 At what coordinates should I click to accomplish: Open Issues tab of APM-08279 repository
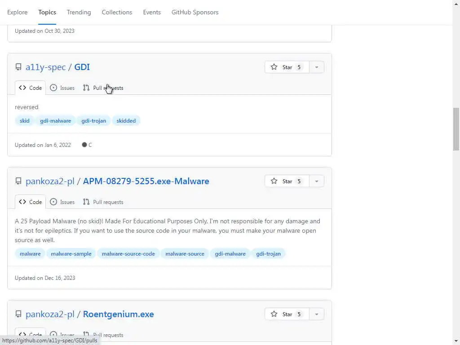pos(62,202)
